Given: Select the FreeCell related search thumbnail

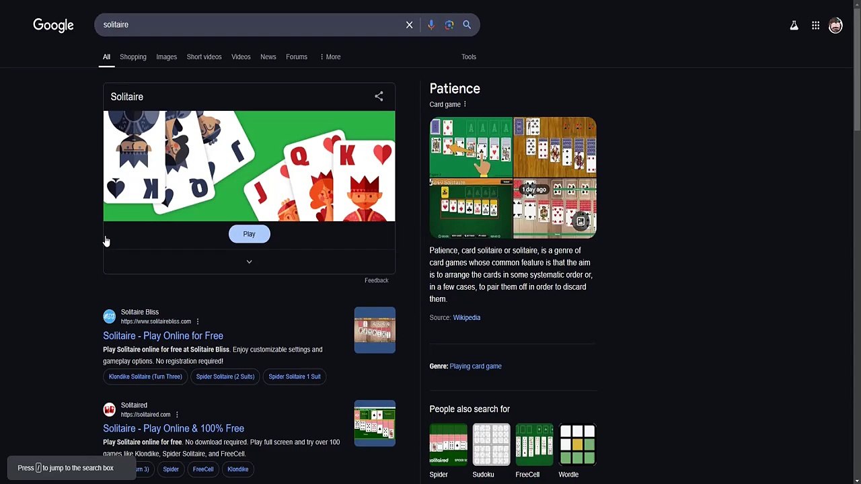Looking at the screenshot, I should 534,444.
